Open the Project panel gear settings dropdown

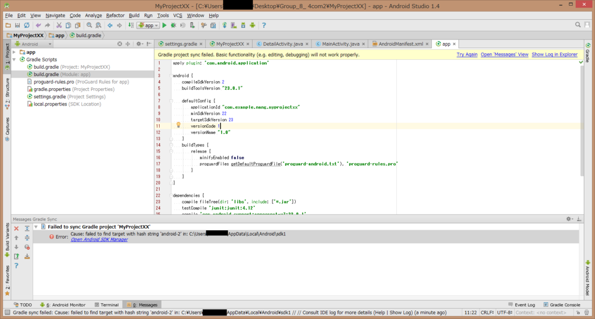tap(139, 44)
